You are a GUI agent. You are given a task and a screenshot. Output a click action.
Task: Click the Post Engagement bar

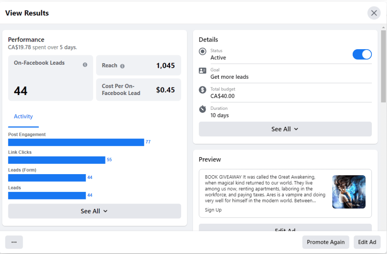coord(76,142)
